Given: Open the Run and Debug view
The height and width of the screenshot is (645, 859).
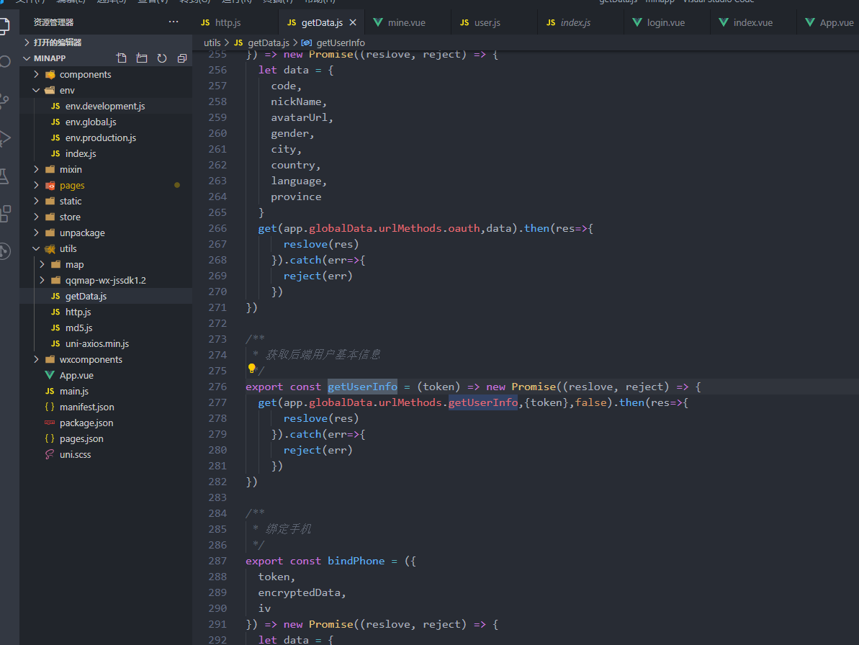Looking at the screenshot, I should click(5, 138).
